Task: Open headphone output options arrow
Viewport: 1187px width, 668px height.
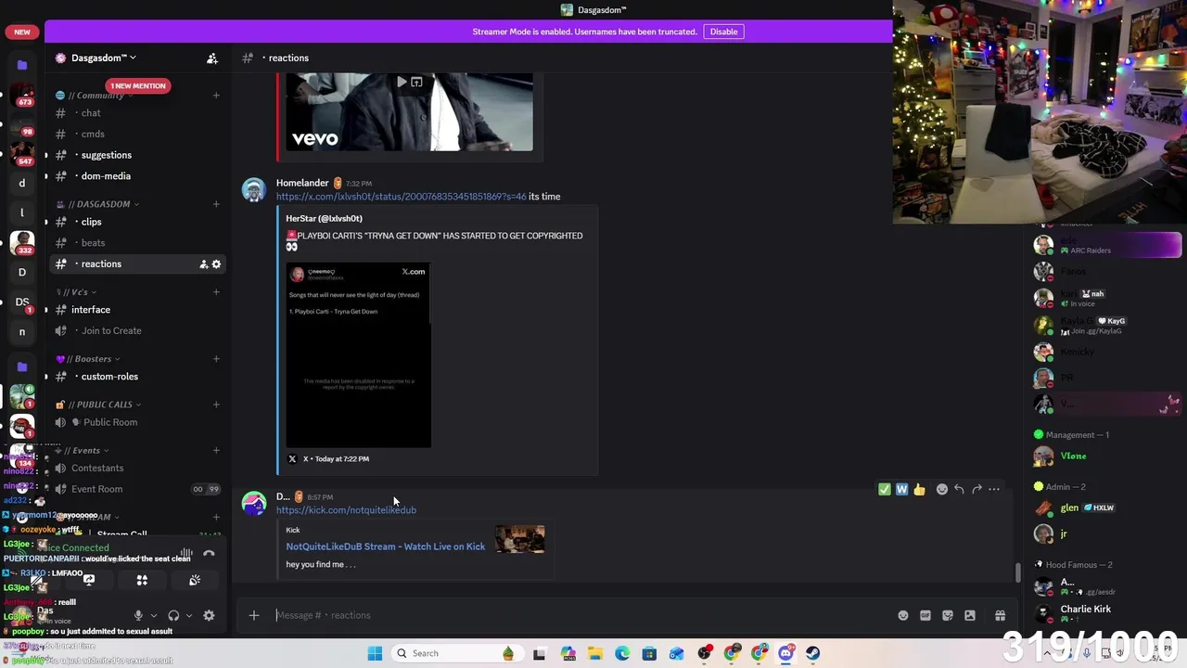Action: point(189,615)
